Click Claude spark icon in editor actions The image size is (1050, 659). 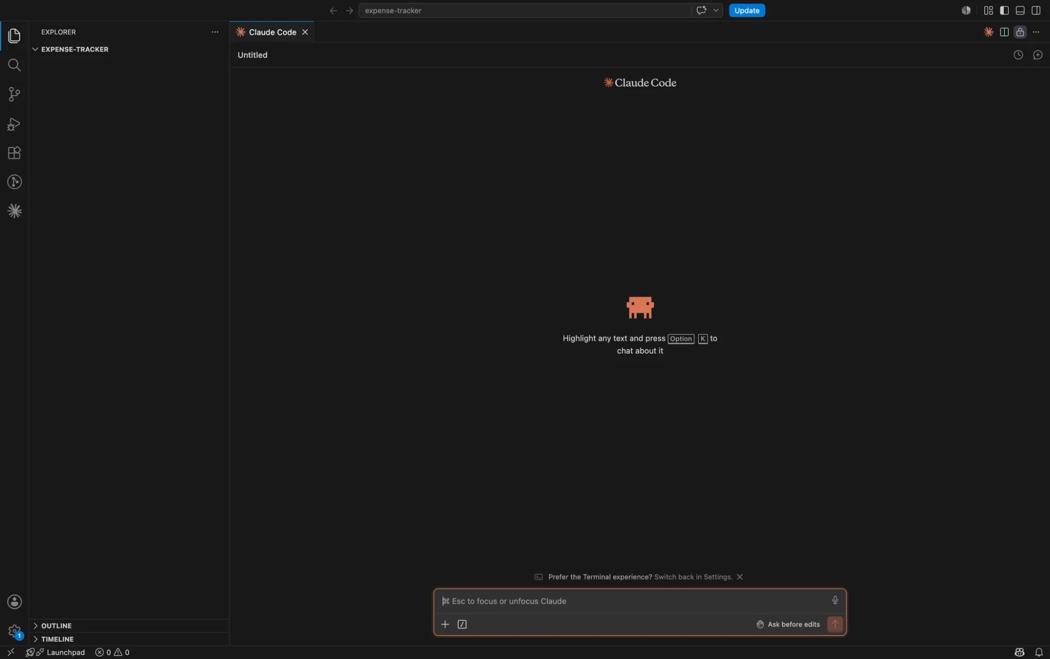pos(989,32)
